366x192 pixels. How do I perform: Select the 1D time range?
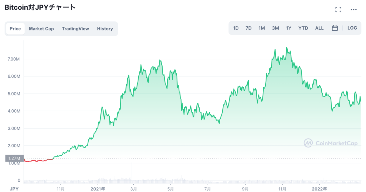[x=236, y=28]
